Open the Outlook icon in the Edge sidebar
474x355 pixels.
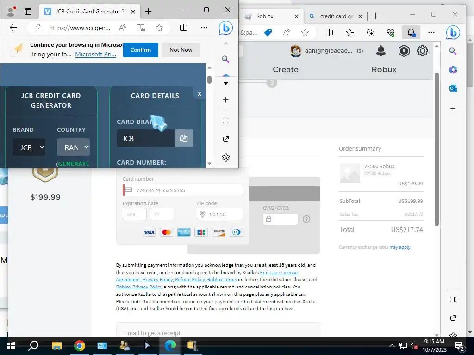[x=453, y=88]
